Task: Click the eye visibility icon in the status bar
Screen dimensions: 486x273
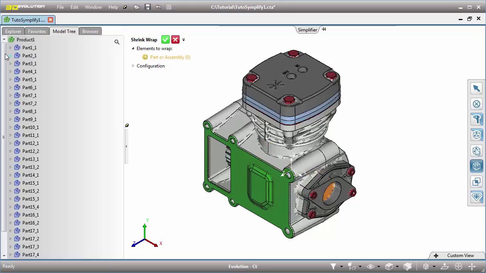Action: point(371,267)
